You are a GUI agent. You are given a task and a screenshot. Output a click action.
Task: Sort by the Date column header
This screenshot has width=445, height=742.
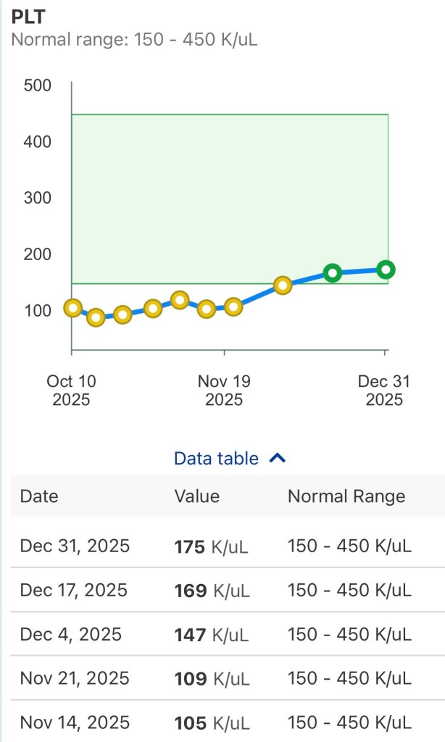[38, 496]
